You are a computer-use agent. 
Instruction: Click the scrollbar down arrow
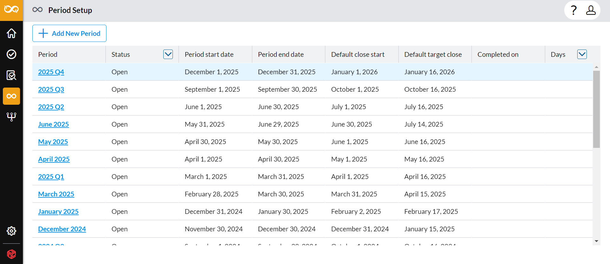pos(596,241)
